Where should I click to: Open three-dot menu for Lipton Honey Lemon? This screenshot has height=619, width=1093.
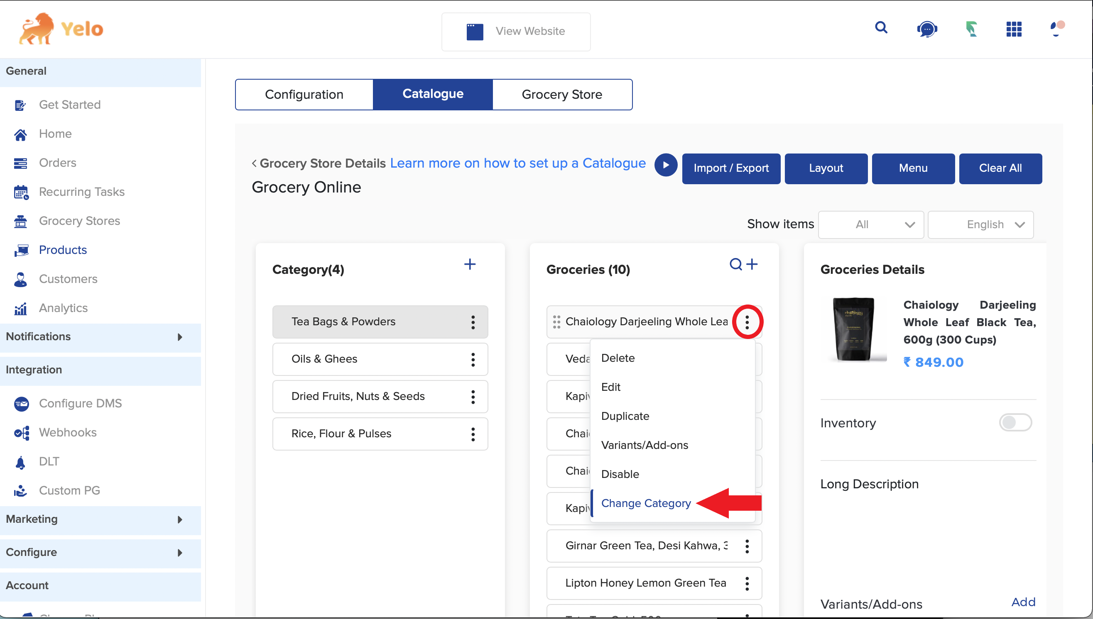747,584
